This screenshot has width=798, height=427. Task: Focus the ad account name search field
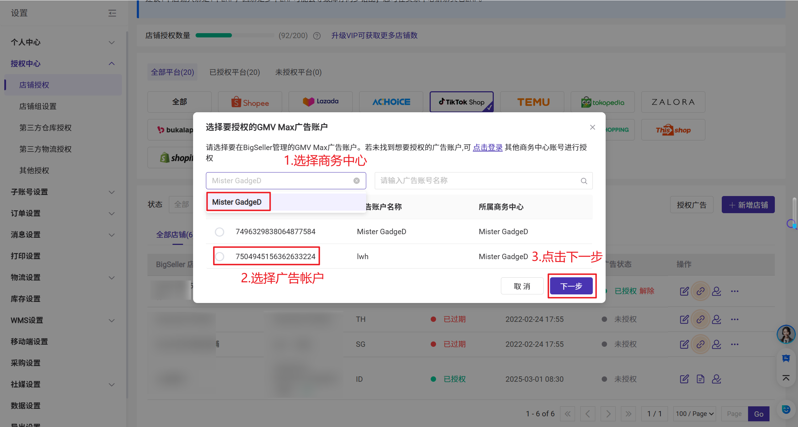pos(484,181)
